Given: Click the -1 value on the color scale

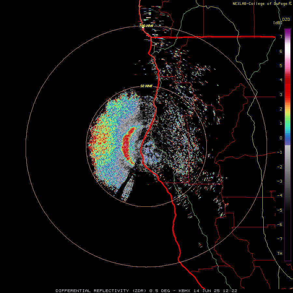Looking at the screenshot, I should [x=280, y=152].
